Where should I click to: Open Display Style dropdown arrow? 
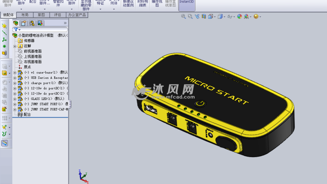pyautogui.click(x=225, y=17)
